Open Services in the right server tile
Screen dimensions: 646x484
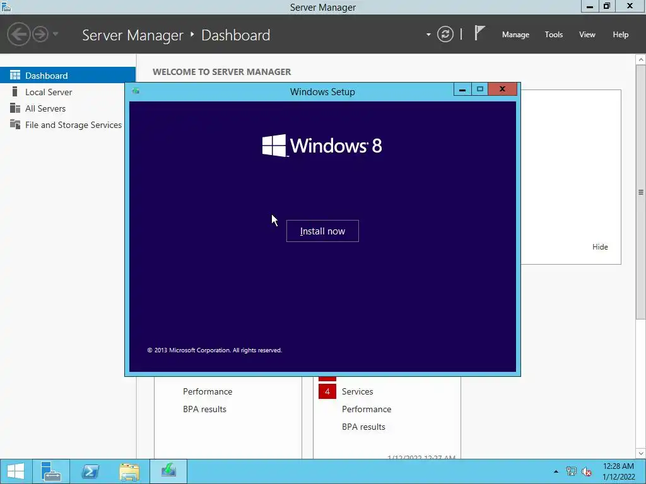357,391
